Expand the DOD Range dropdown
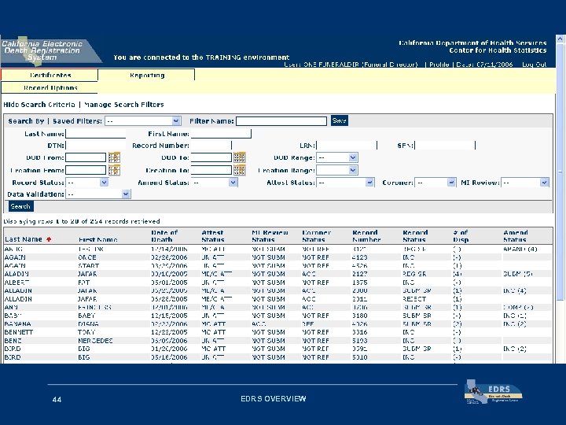The height and width of the screenshot is (425, 566). [x=336, y=157]
